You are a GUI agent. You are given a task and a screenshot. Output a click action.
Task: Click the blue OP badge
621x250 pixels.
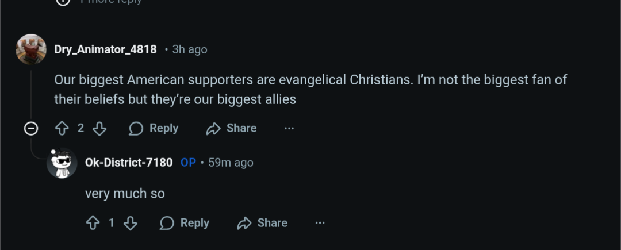(x=188, y=163)
